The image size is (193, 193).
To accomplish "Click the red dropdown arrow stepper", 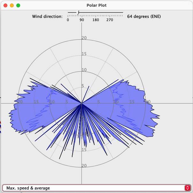I will [x=187, y=188].
